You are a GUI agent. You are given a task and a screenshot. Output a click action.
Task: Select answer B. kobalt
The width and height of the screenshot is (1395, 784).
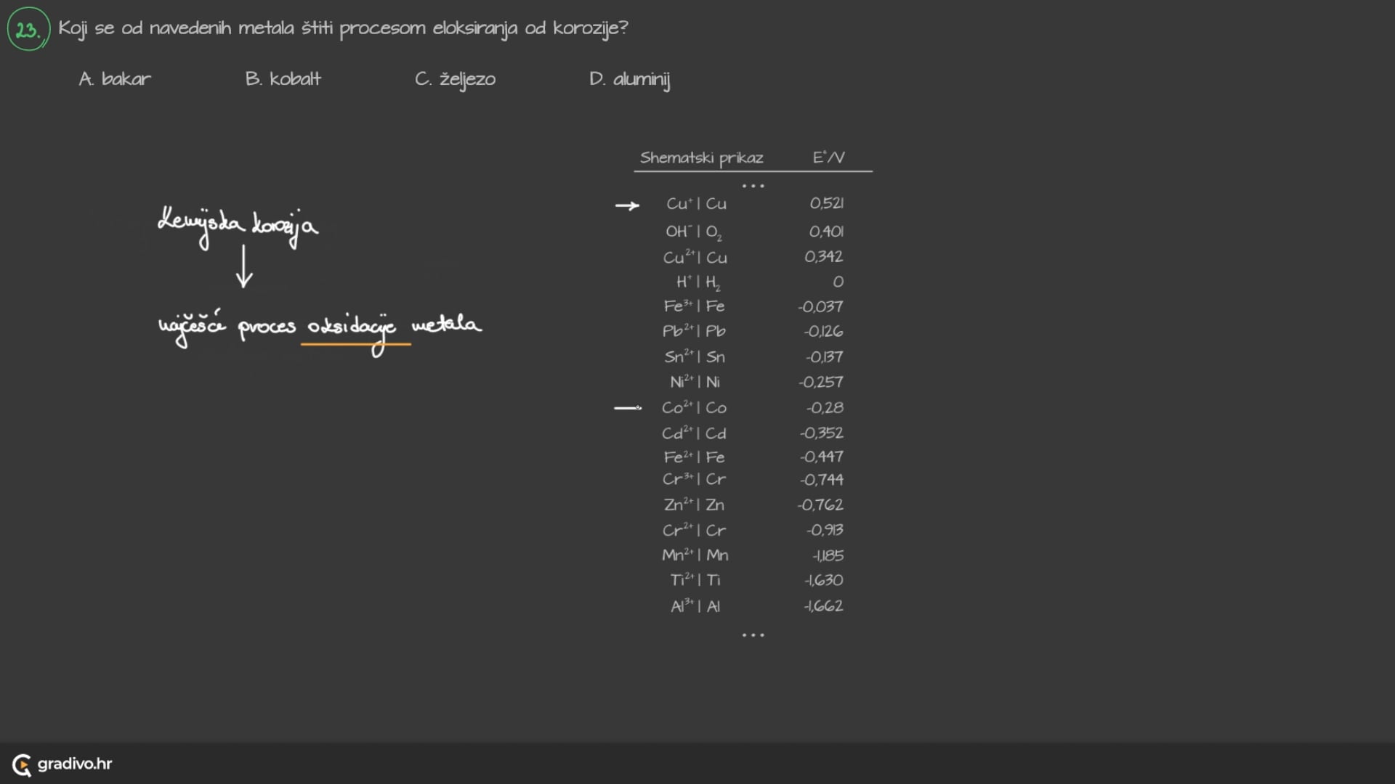point(283,79)
